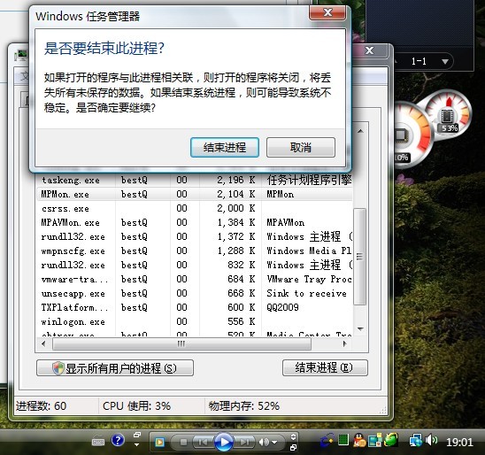The image size is (485, 455).
Task: Select rundll32.exe row using 832 K
Action: (x=194, y=265)
